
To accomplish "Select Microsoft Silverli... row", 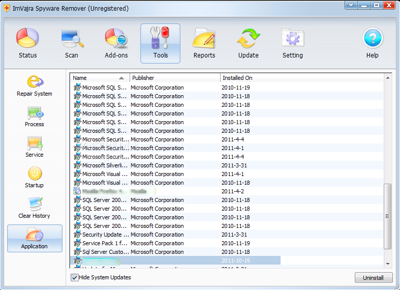I will (x=227, y=165).
